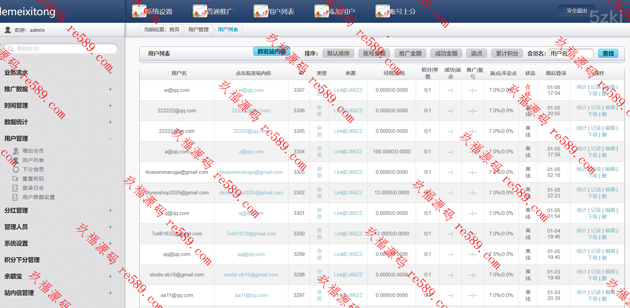Viewport: 630px width, 308px height.
Task: Open 用户限额设置 in the sidebar
Action: (38, 197)
